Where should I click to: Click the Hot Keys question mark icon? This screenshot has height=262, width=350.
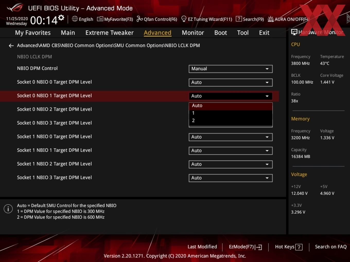click(299, 247)
